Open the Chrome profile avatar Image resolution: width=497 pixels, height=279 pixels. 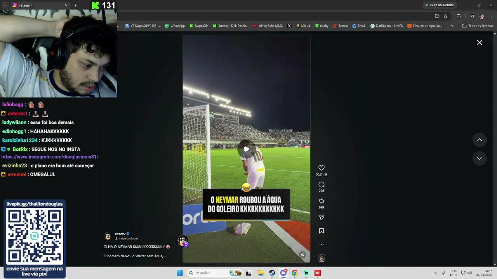point(482,16)
